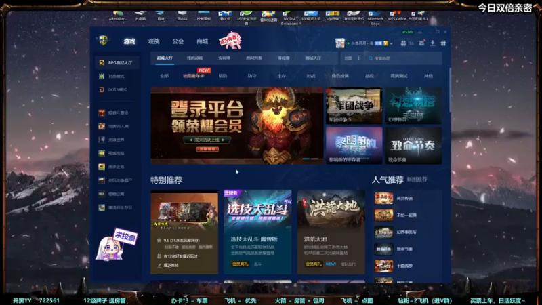Click the main page vertical scrollbar
Viewport: 542px width, 305px height.
[450, 90]
